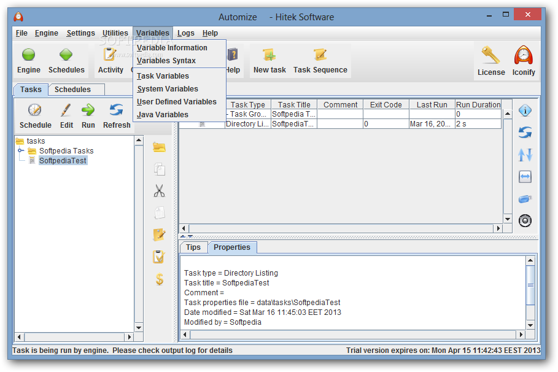The image size is (558, 372).
Task: Open the Help menu in menu bar
Action: [x=210, y=33]
